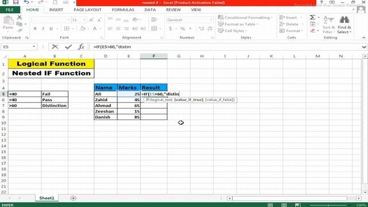Click the Orientation text angle icon
Viewport: 368px width, 207px height.
click(x=135, y=20)
